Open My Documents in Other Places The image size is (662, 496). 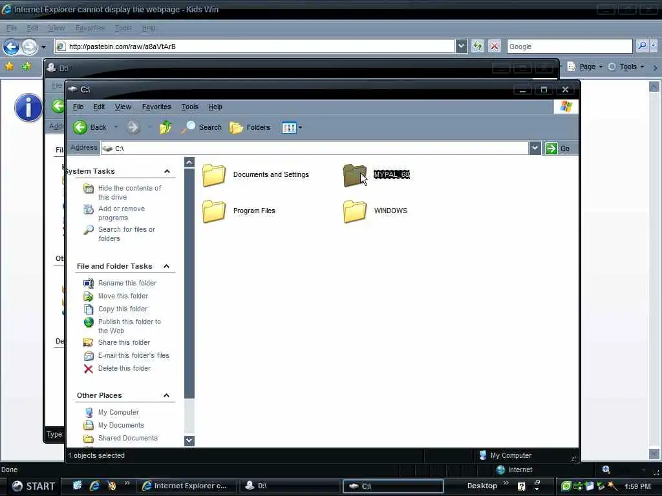click(x=121, y=425)
